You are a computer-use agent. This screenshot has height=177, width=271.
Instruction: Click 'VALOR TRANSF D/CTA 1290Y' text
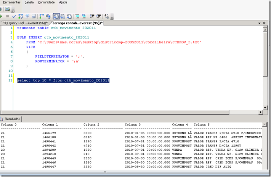217,145
